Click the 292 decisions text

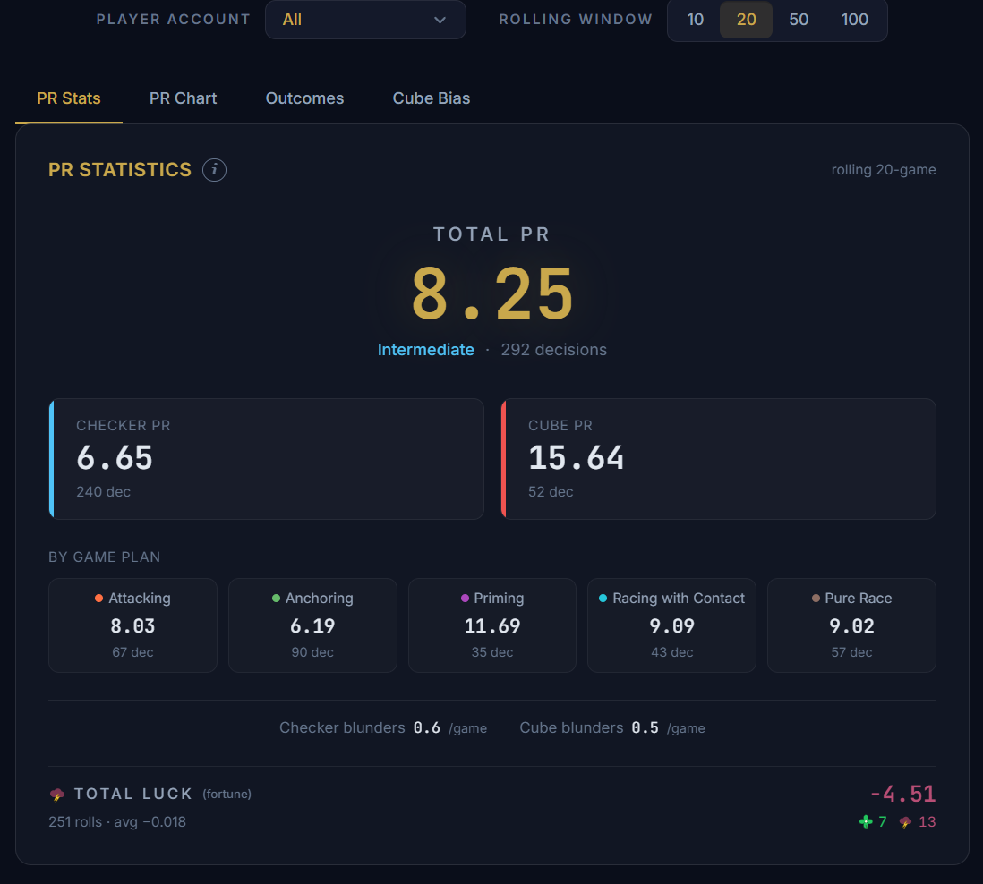pos(553,350)
